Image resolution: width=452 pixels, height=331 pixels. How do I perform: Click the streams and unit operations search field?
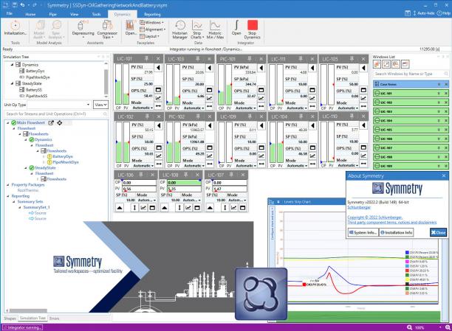55,114
